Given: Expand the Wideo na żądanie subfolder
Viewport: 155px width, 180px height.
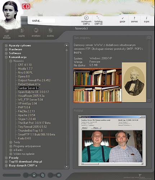Looking at the screenshot, I should coord(11,154).
